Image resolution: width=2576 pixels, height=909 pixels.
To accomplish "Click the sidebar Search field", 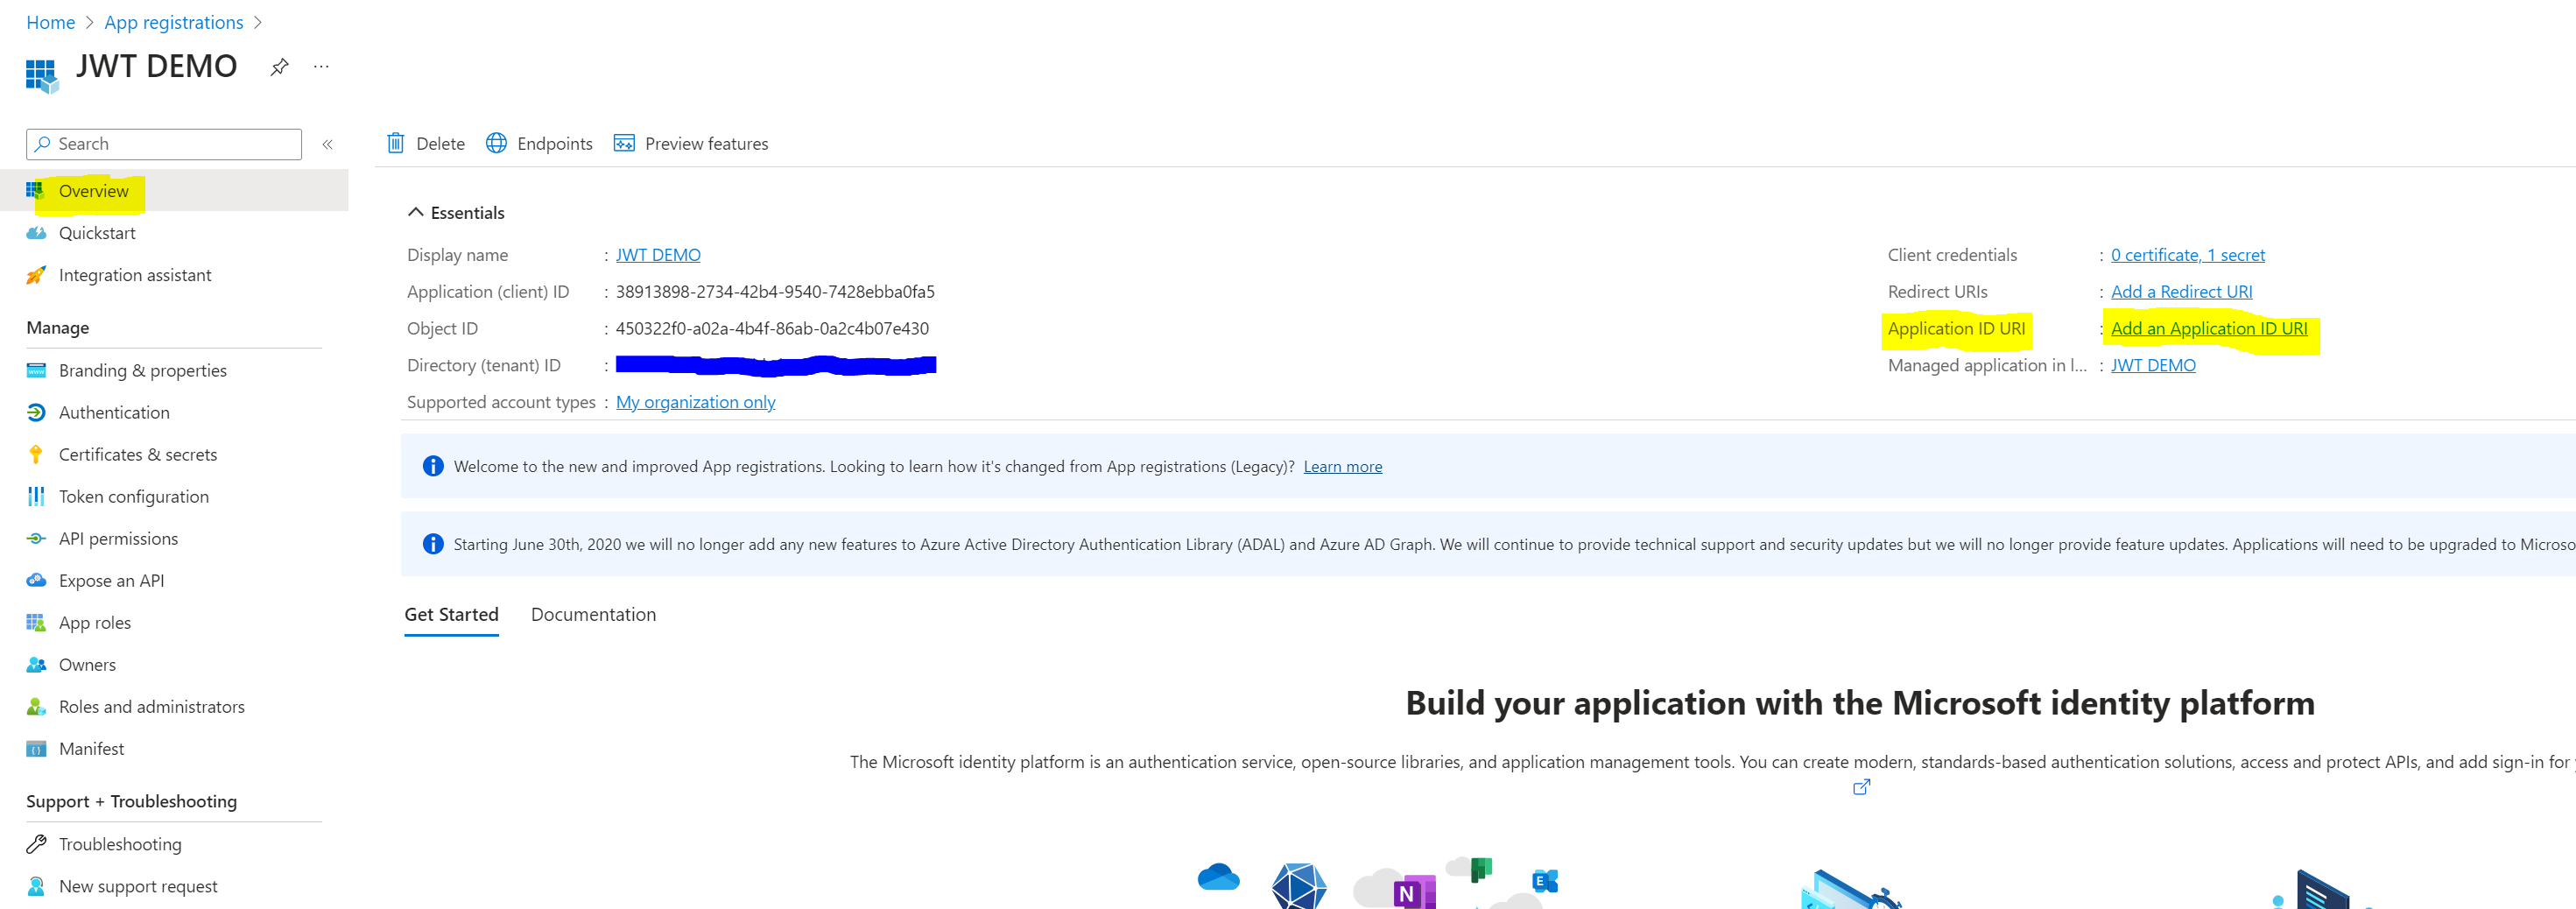I will click(163, 143).
